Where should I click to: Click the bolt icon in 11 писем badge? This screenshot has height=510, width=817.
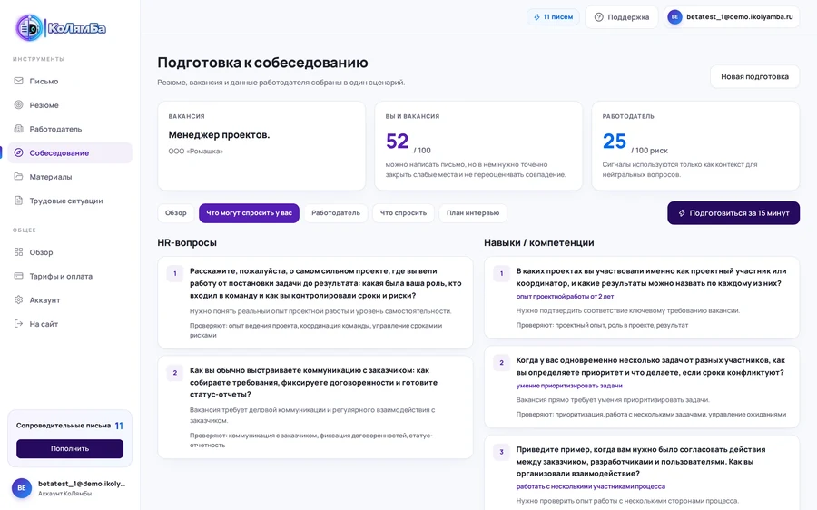pyautogui.click(x=536, y=17)
